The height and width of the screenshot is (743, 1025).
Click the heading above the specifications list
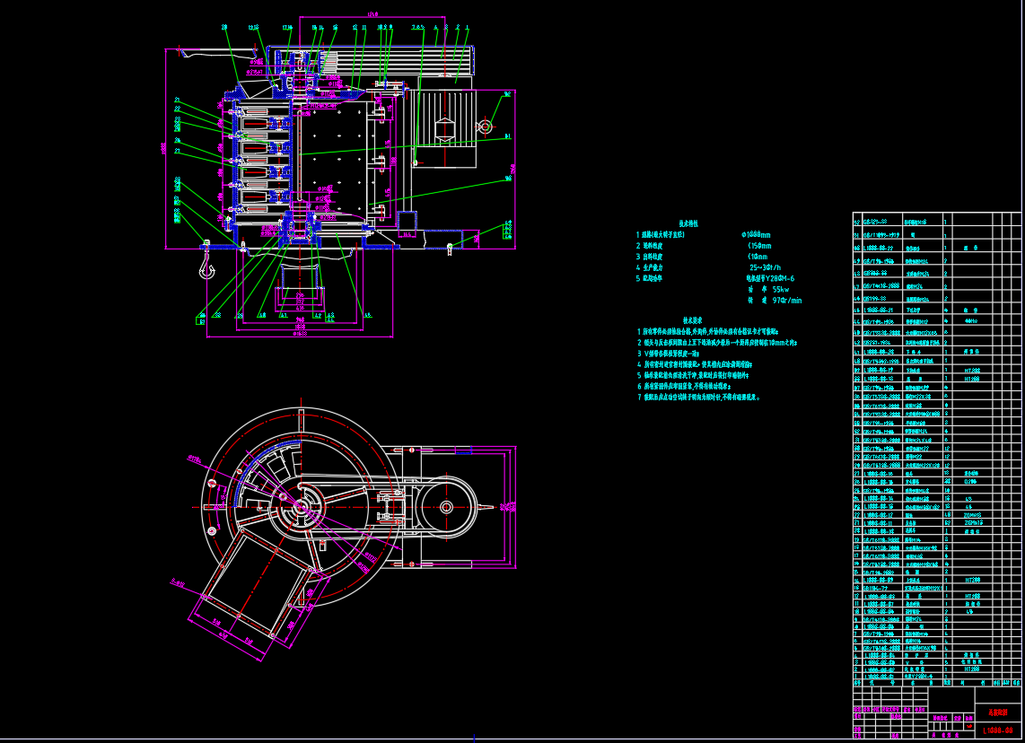click(688, 223)
